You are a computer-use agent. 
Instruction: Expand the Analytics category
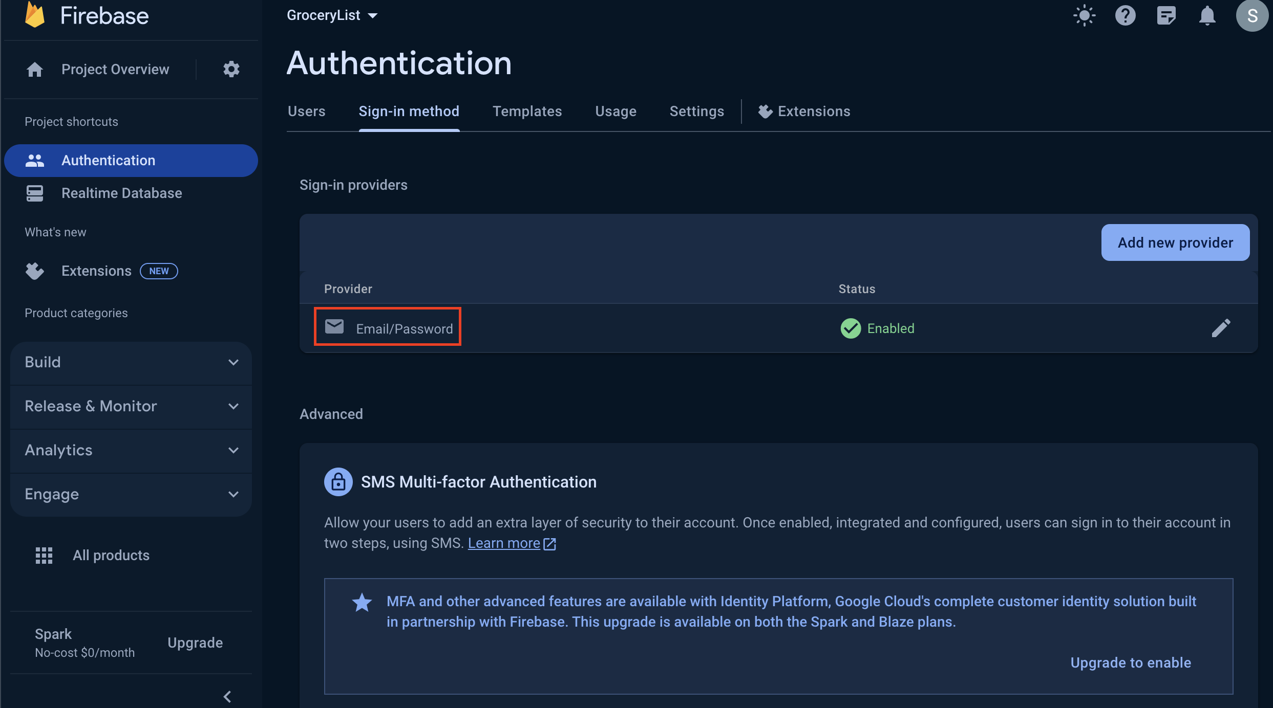click(x=131, y=450)
